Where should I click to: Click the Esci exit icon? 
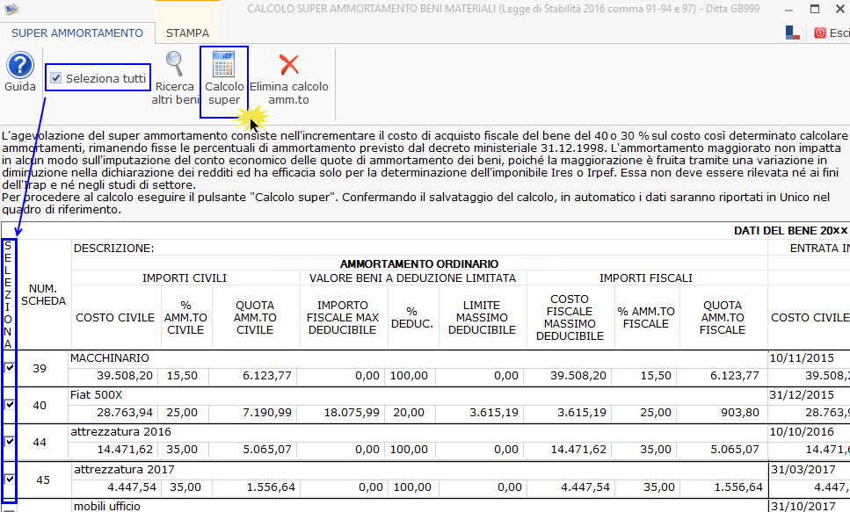821,32
